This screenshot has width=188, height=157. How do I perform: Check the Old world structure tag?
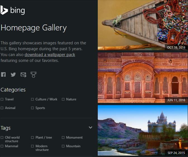(x=2, y=137)
